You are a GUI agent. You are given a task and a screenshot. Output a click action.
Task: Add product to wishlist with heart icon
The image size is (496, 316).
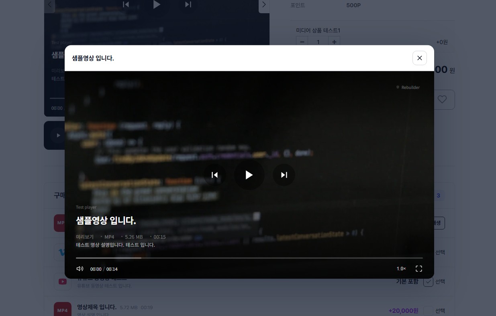pyautogui.click(x=442, y=99)
